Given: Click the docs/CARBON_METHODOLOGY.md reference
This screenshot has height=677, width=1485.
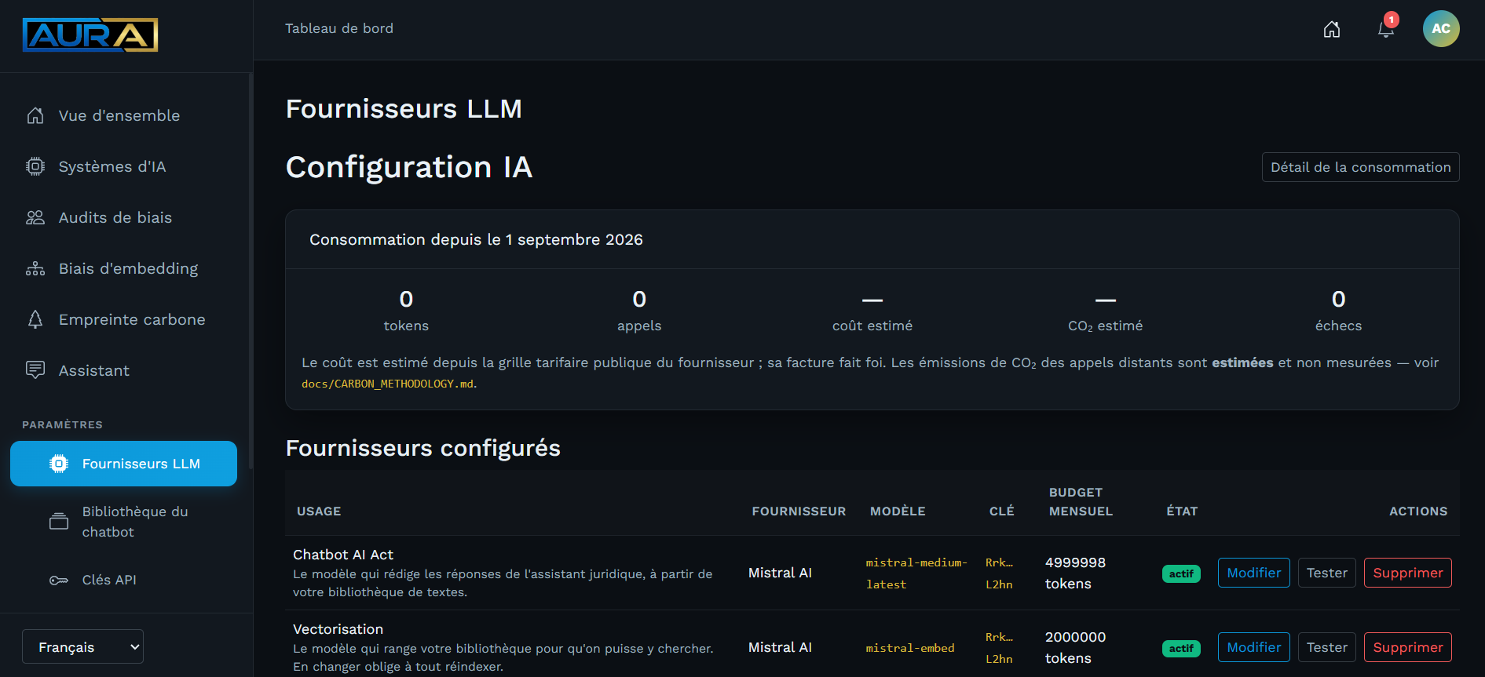Looking at the screenshot, I should tap(388, 384).
